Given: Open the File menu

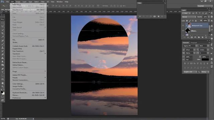Looking at the screenshot, I should [7, 2].
